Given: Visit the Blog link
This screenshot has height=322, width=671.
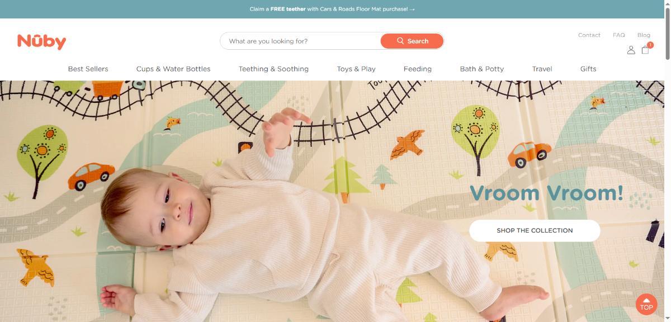Looking at the screenshot, I should (644, 35).
